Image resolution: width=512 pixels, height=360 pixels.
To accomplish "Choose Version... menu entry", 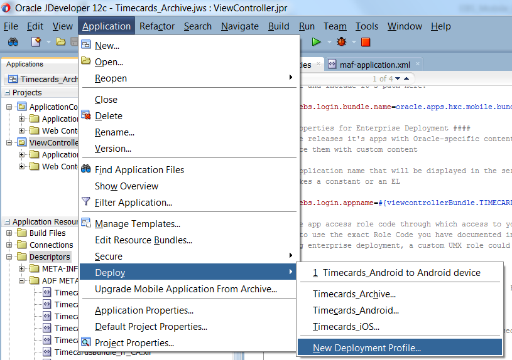I will tap(189, 149).
